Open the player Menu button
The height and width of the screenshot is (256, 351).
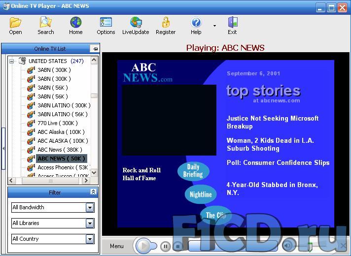pos(117,246)
